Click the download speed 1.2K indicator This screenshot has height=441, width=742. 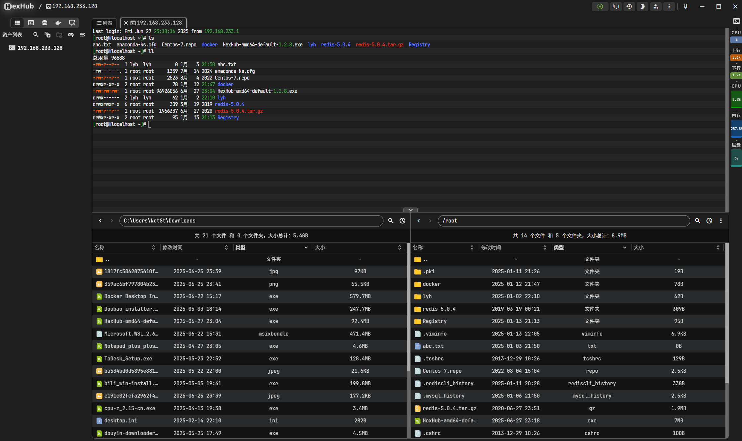736,75
